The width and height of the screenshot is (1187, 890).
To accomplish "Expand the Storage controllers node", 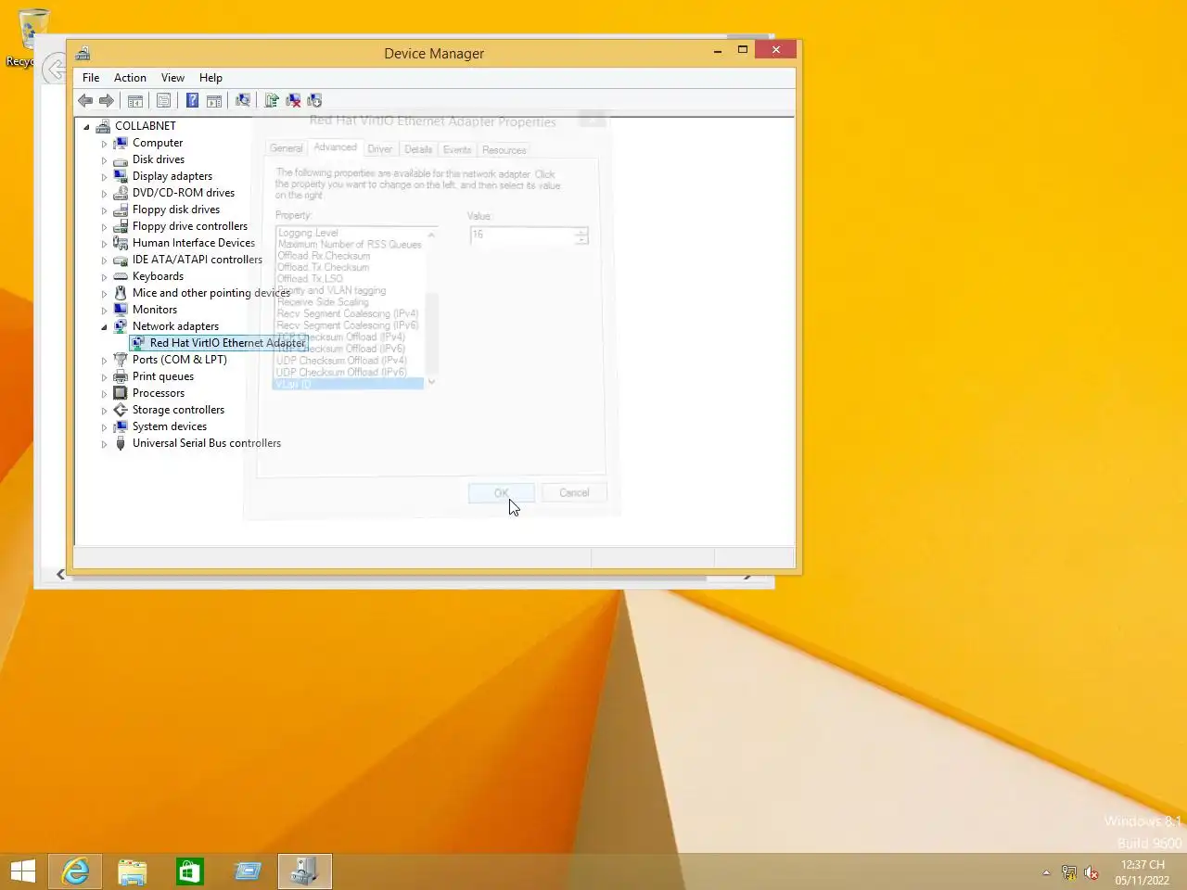I will pos(104,411).
